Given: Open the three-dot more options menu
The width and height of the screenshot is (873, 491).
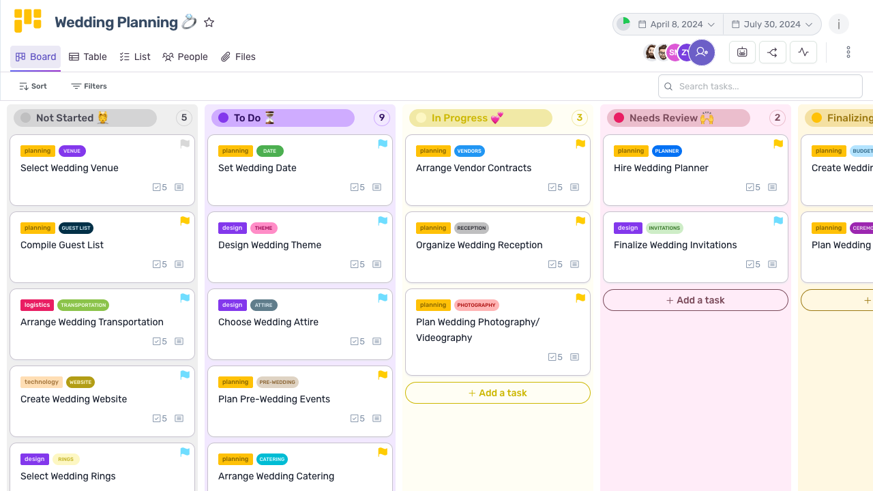Looking at the screenshot, I should 848,52.
